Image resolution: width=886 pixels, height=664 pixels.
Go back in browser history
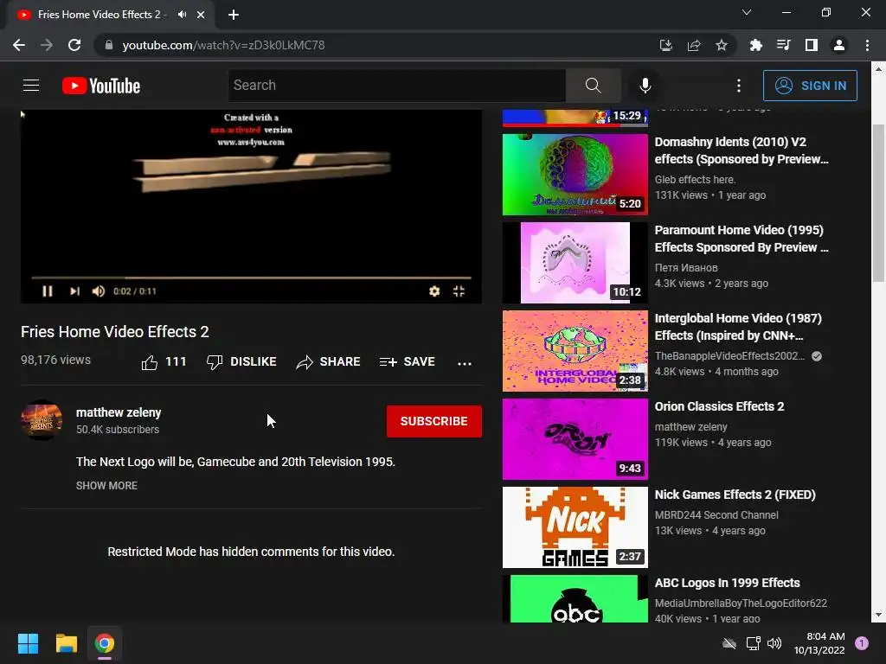19,45
